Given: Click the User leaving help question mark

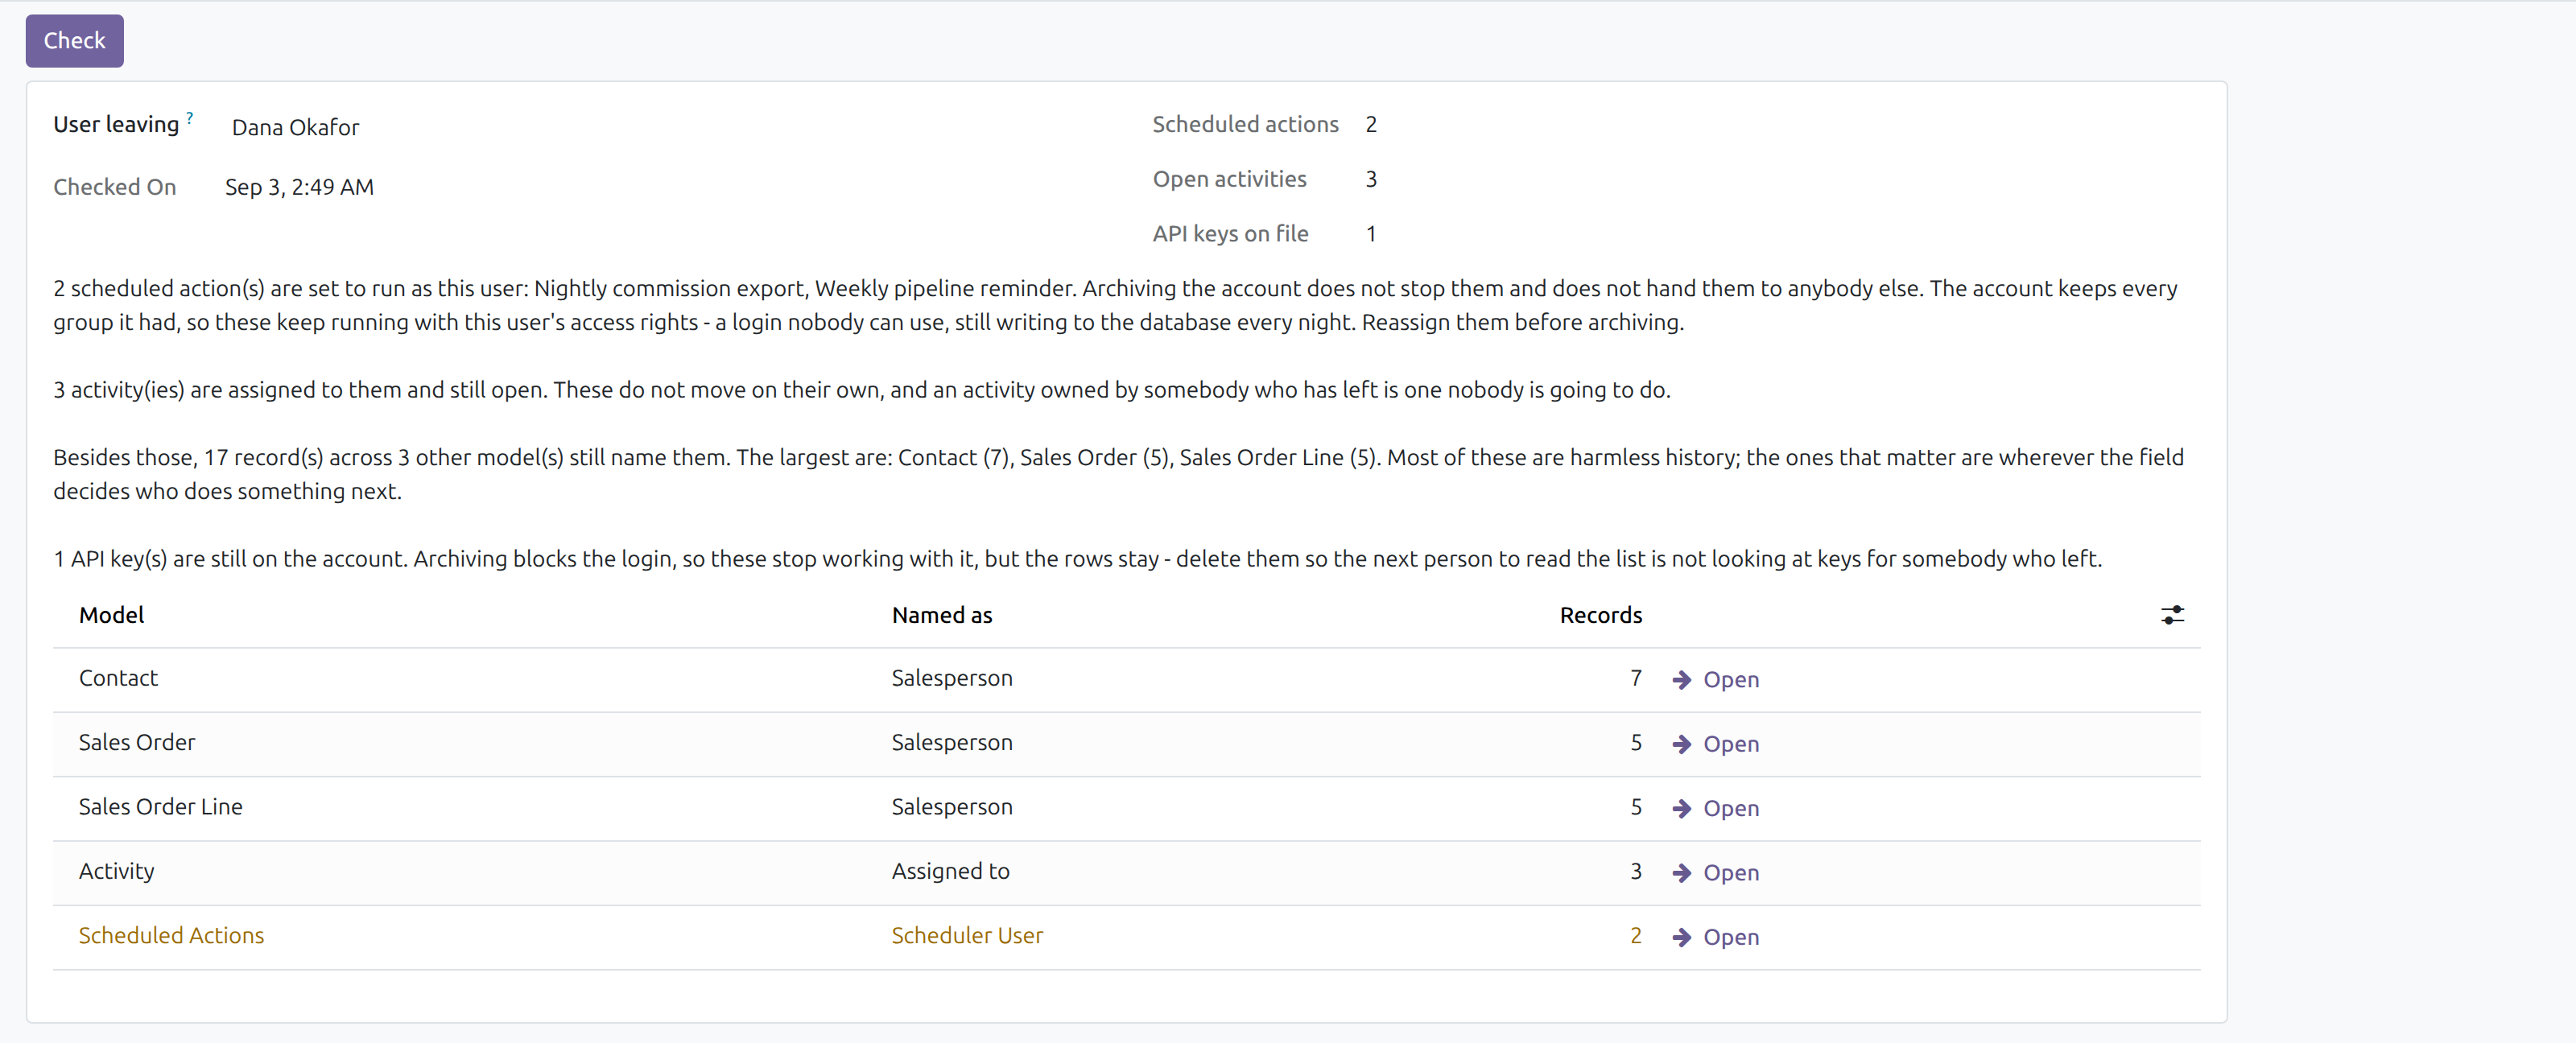Looking at the screenshot, I should click(x=190, y=117).
